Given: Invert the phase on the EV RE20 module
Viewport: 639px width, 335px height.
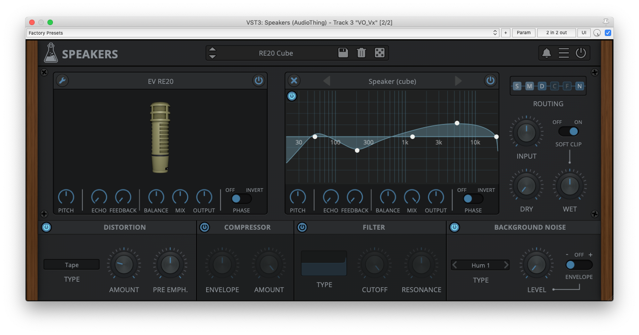Looking at the screenshot, I should (x=245, y=199).
